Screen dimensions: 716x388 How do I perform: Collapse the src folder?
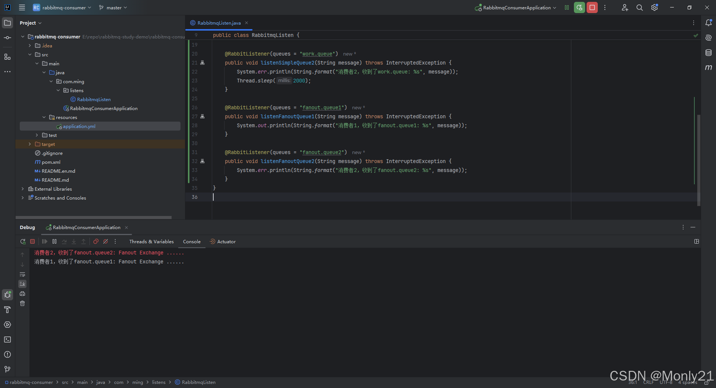click(x=30, y=54)
